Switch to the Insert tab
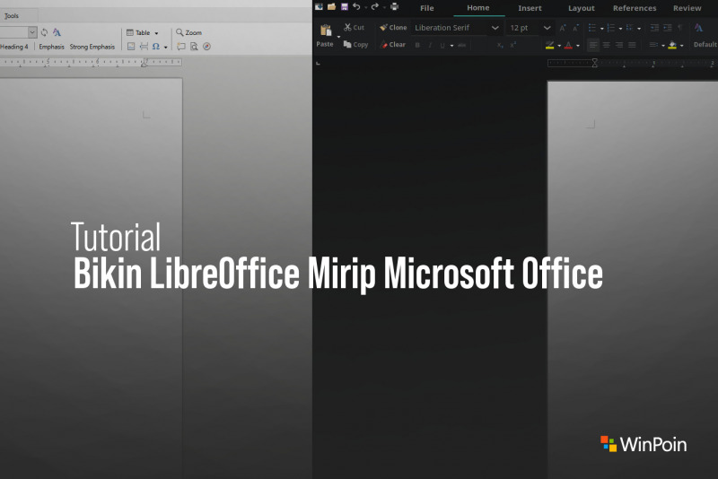Screen dimensions: 718x479 (530, 8)
